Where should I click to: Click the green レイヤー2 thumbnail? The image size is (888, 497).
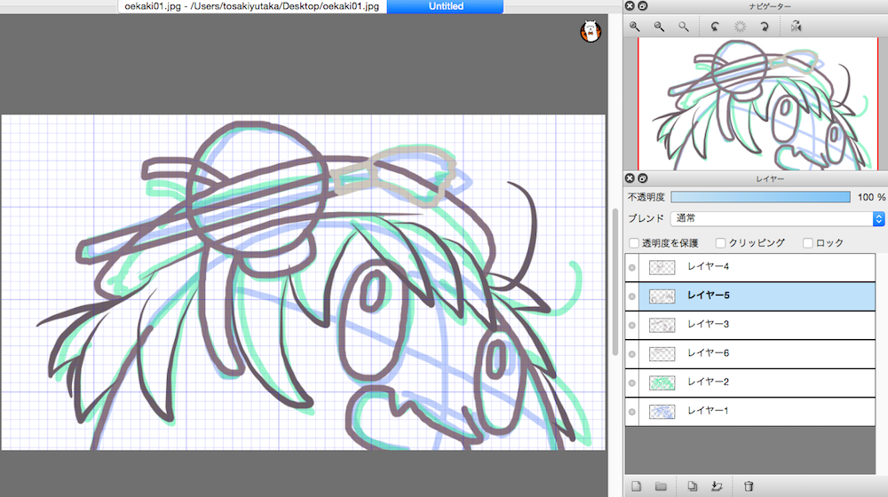click(x=662, y=383)
